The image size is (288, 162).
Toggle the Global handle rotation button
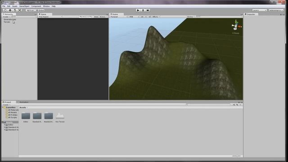[x=40, y=10]
